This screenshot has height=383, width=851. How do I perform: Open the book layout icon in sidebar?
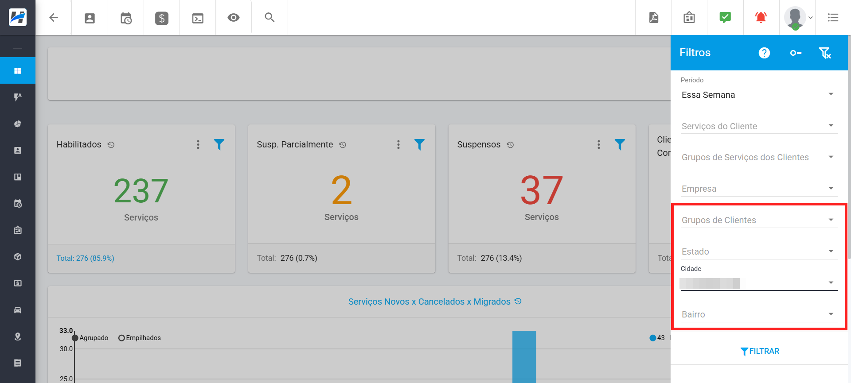(18, 177)
